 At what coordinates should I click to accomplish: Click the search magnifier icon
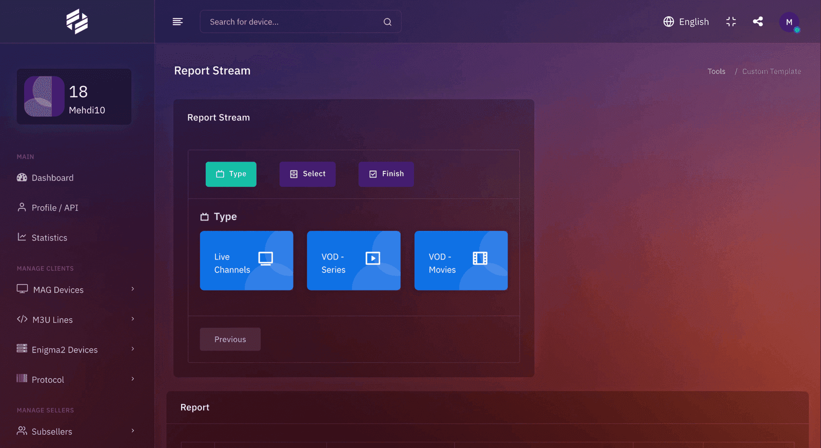pos(387,22)
